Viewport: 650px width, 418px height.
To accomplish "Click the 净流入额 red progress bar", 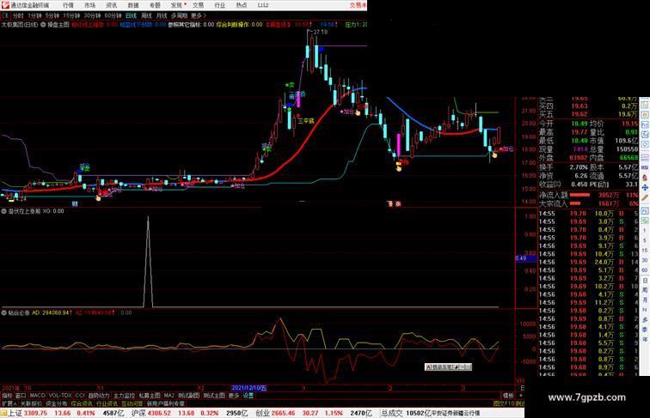I will [x=580, y=195].
